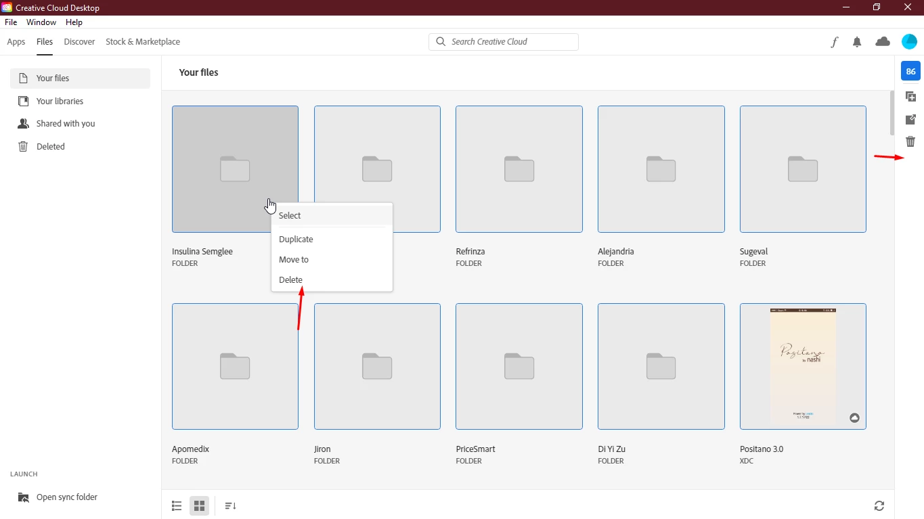
Task: Click the selected items count badge
Action: (x=910, y=71)
